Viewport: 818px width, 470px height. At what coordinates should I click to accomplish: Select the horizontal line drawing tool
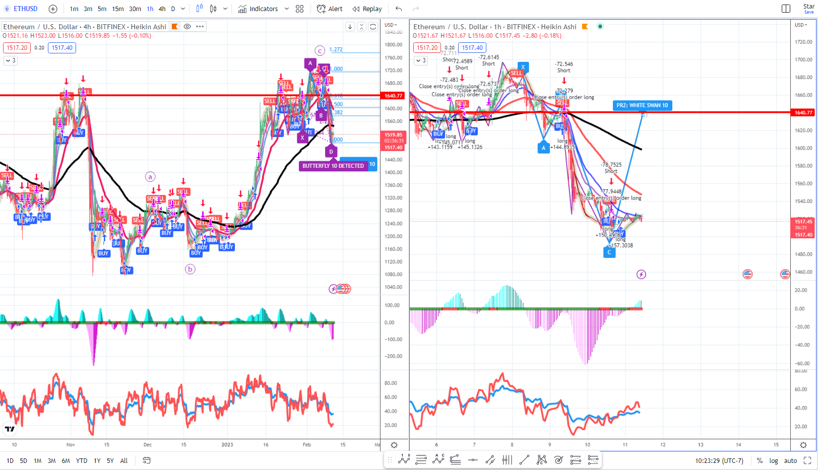473,459
